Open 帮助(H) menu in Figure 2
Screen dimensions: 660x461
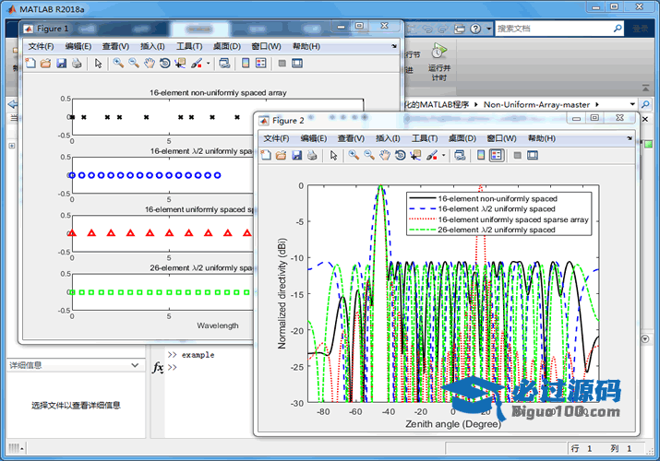tap(541, 138)
